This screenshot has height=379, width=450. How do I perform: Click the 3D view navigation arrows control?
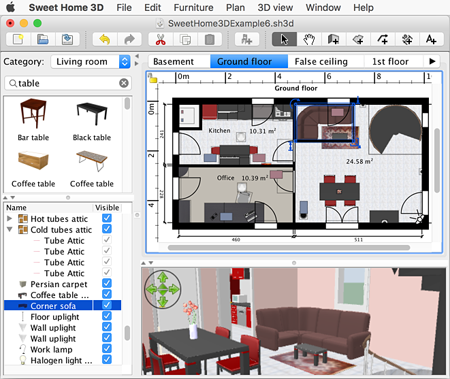coord(162,289)
